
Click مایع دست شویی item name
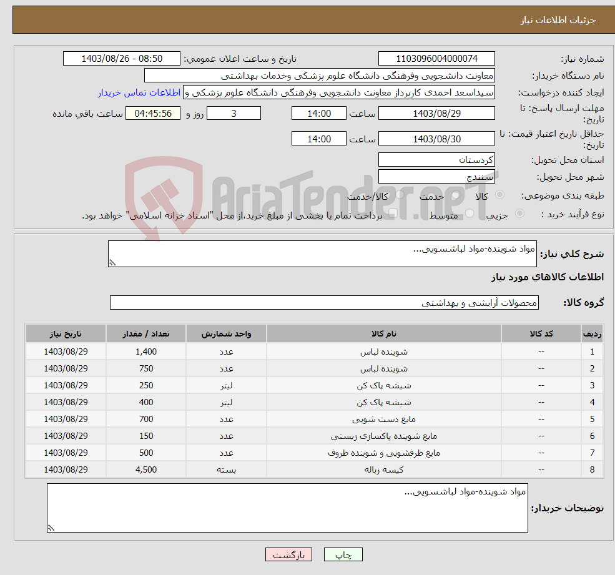[384, 420]
